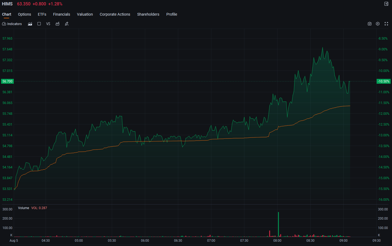This screenshot has height=246, width=392.
Task: Open the Options tab
Action: (x=25, y=14)
